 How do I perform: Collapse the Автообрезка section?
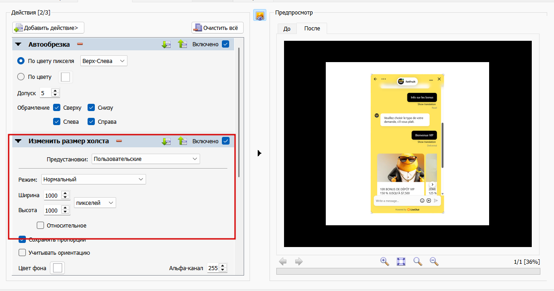click(18, 44)
